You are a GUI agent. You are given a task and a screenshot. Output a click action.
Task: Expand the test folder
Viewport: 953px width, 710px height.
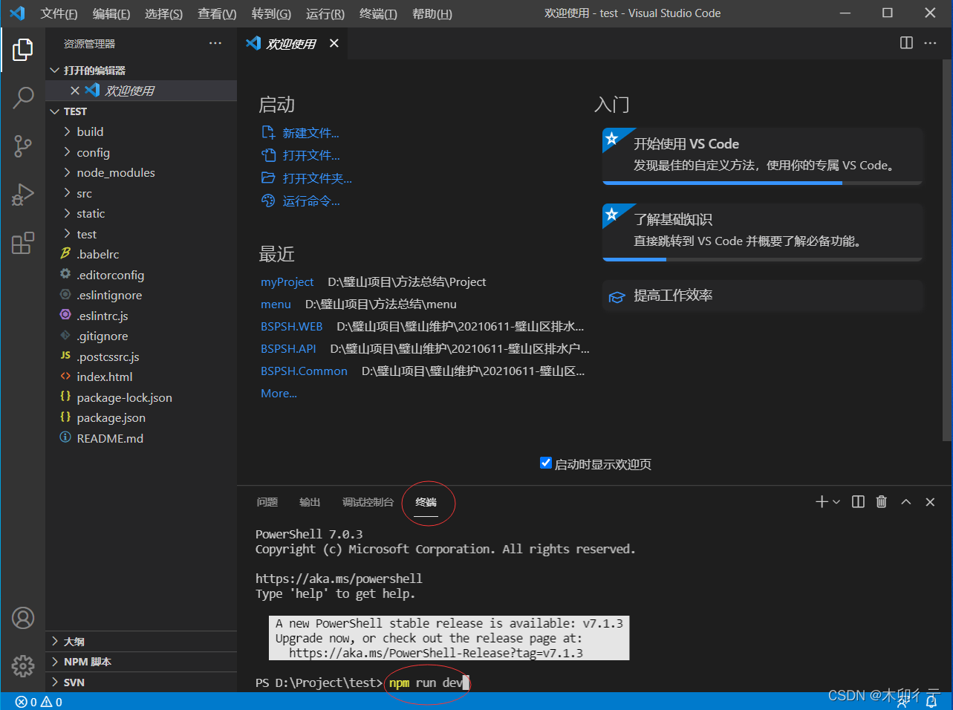click(x=67, y=234)
